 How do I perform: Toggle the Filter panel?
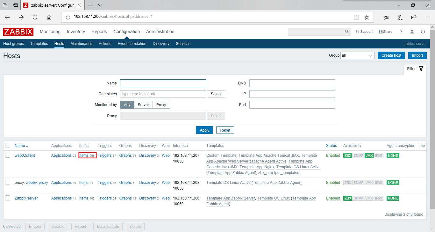coord(415,69)
